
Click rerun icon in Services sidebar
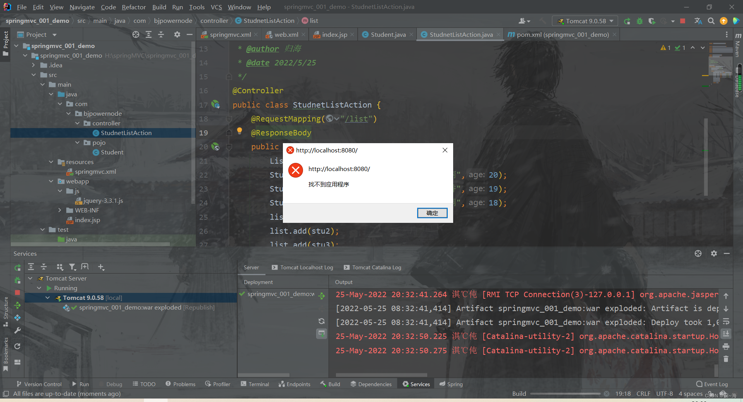[17, 267]
